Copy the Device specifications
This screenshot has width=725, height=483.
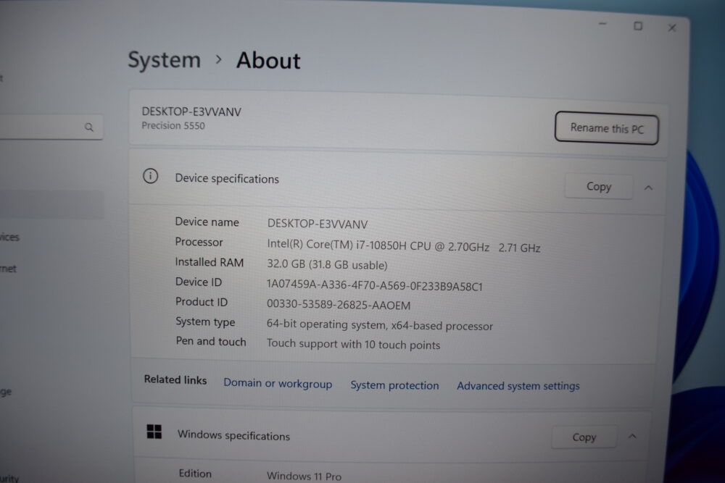[598, 187]
